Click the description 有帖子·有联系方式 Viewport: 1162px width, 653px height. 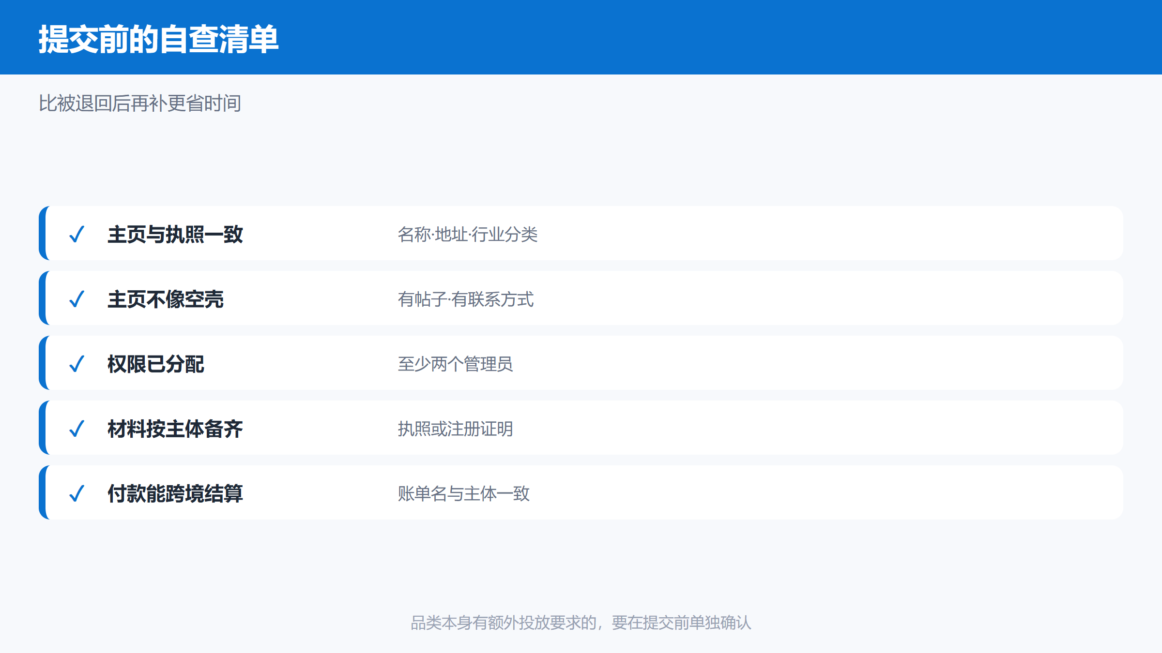466,299
